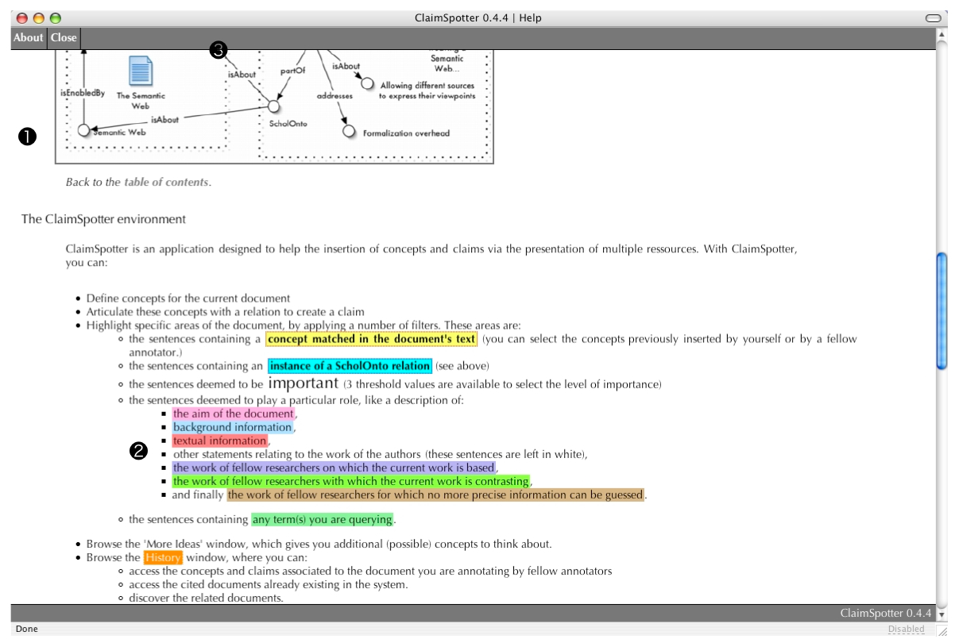955x643 pixels.
Task: Click 'access the cited documents already existing' line
Action: tap(269, 584)
